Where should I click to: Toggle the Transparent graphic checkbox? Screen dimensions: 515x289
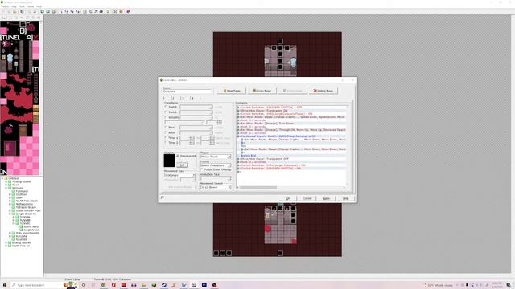click(178, 156)
